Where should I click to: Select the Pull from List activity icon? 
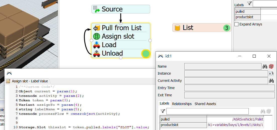pyautogui.click(x=96, y=28)
